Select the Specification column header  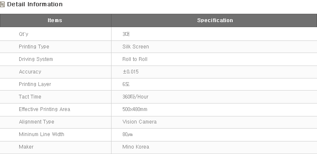[215, 20]
